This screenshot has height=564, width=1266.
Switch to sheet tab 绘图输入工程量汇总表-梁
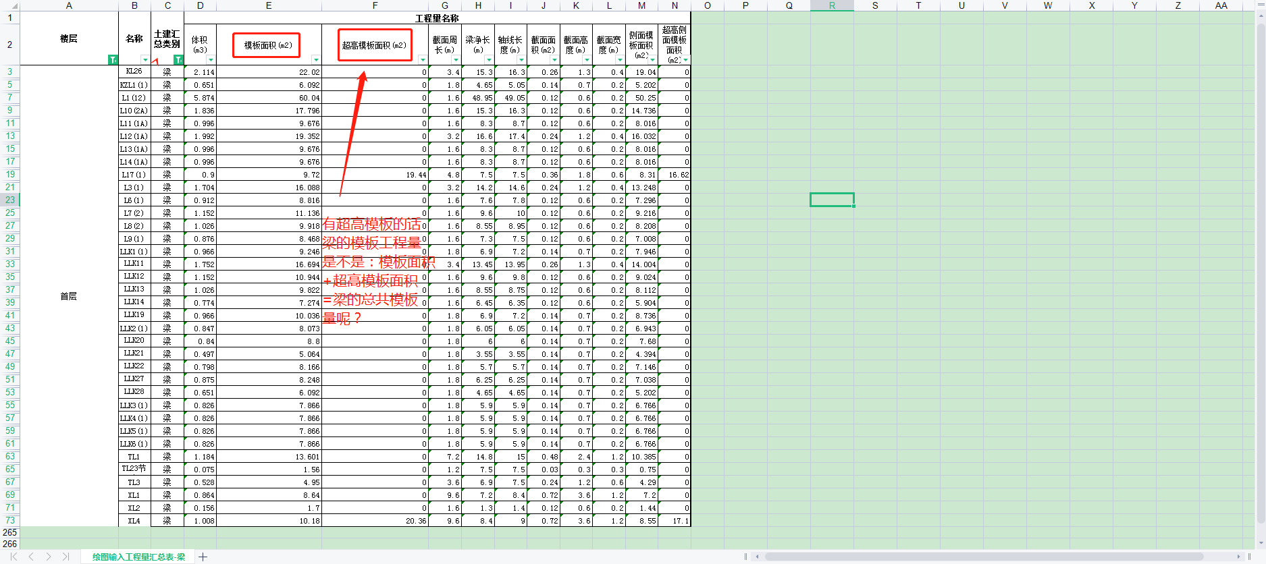click(x=138, y=557)
